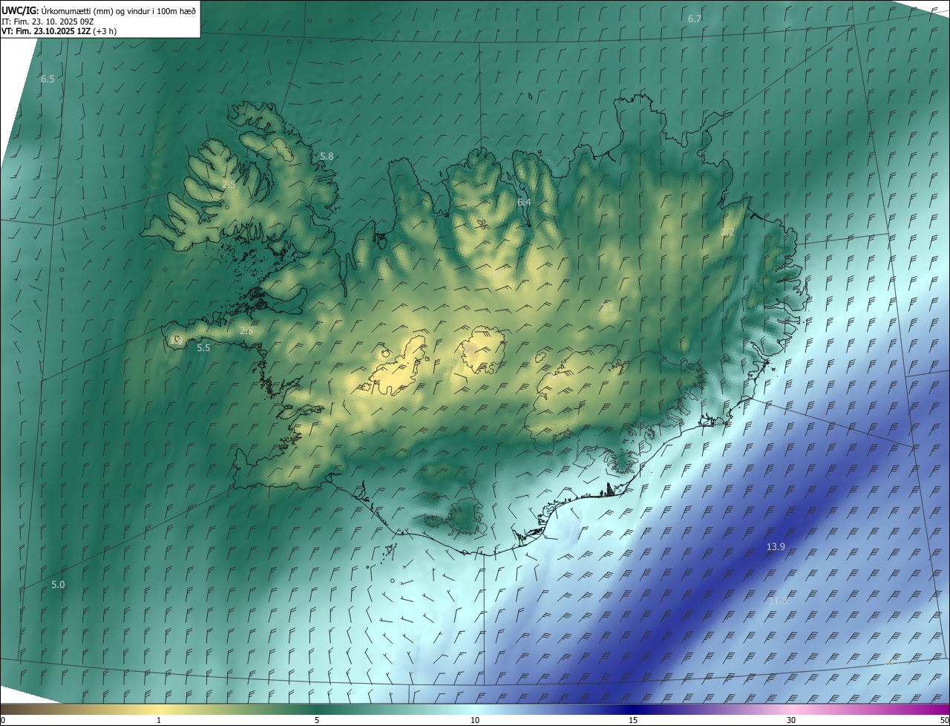Click the 13.9 value label over sea
The height and width of the screenshot is (726, 950).
[x=776, y=547]
